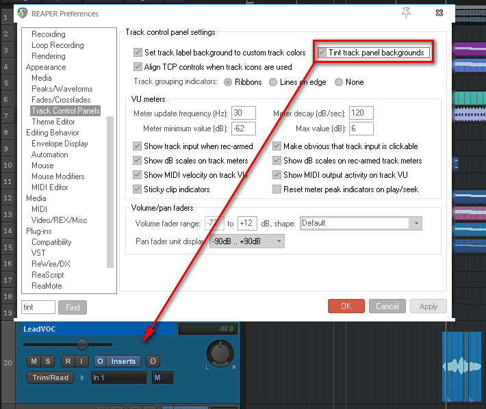
Task: Select ReaScript preferences page
Action: tap(48, 275)
